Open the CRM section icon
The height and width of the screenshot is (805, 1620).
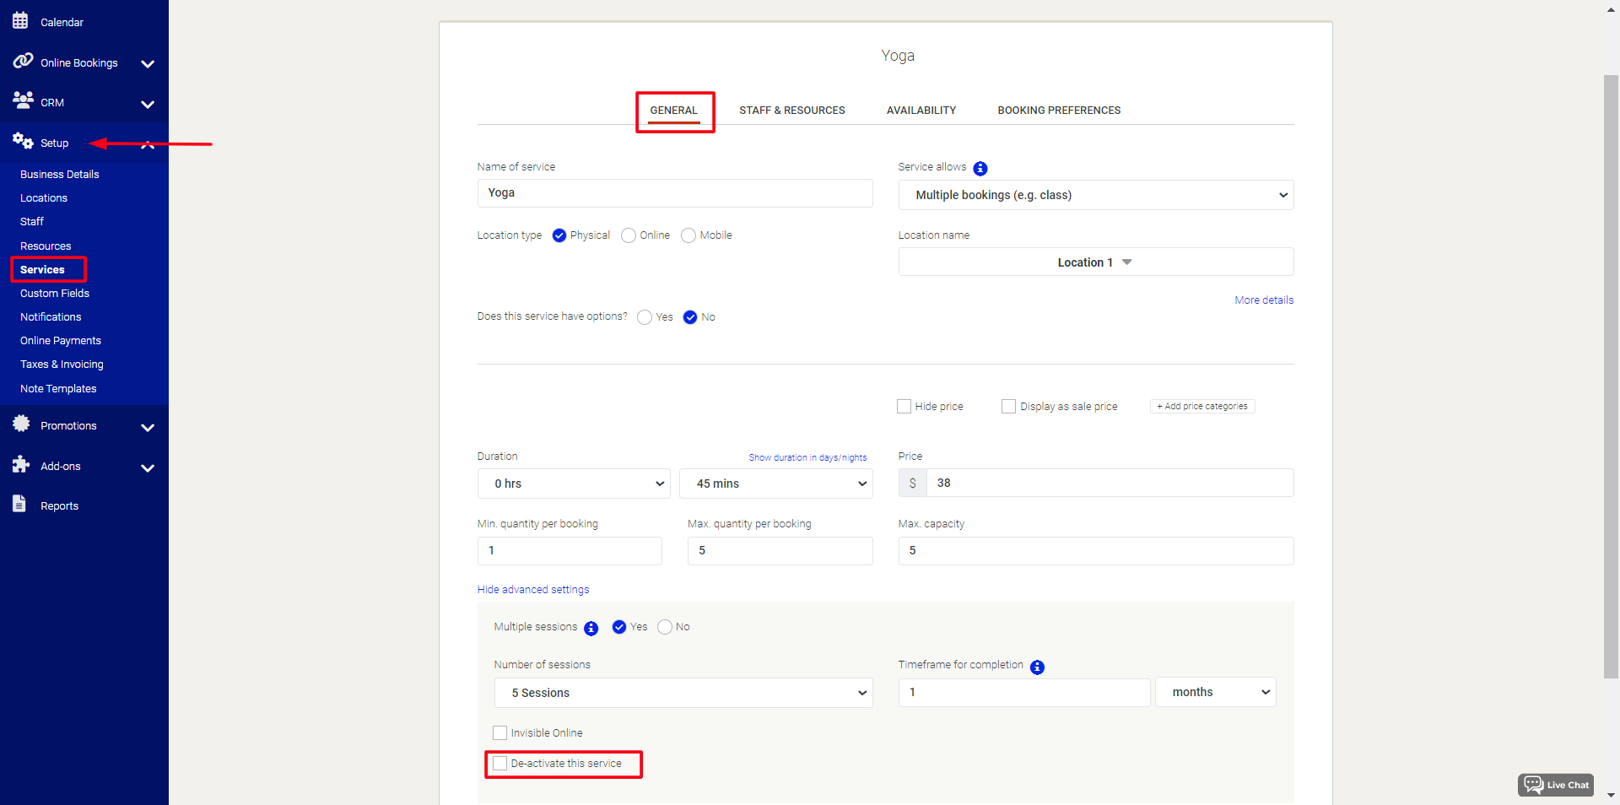tap(22, 101)
